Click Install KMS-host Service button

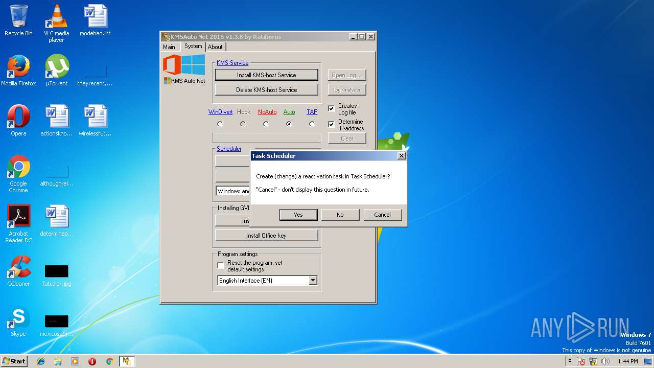point(267,75)
